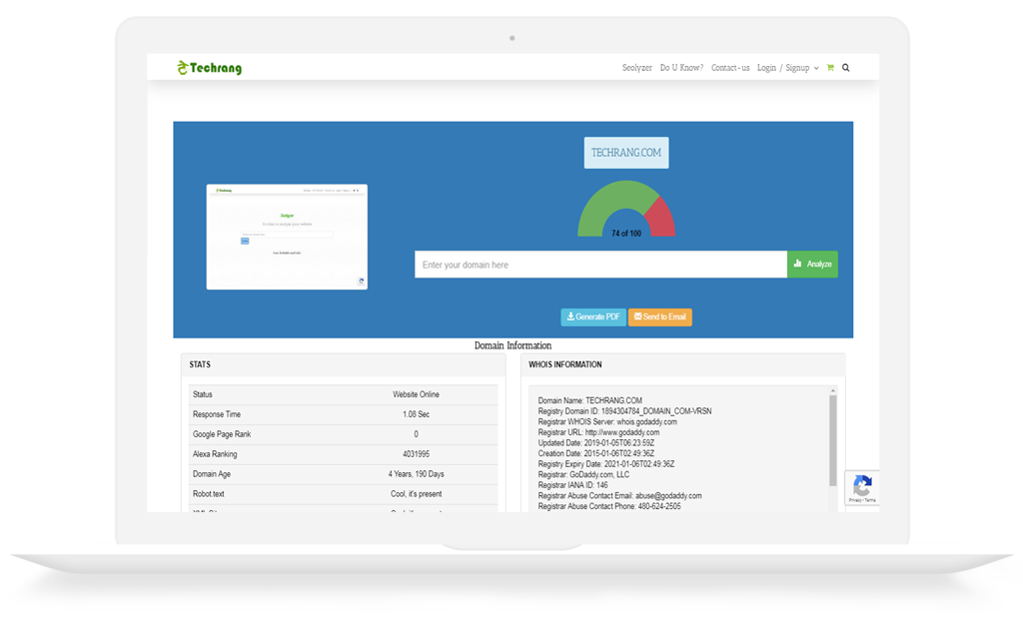Select the Alexa Ranking value 4031995
Viewport: 1023px width, 619px height.
coord(416,454)
